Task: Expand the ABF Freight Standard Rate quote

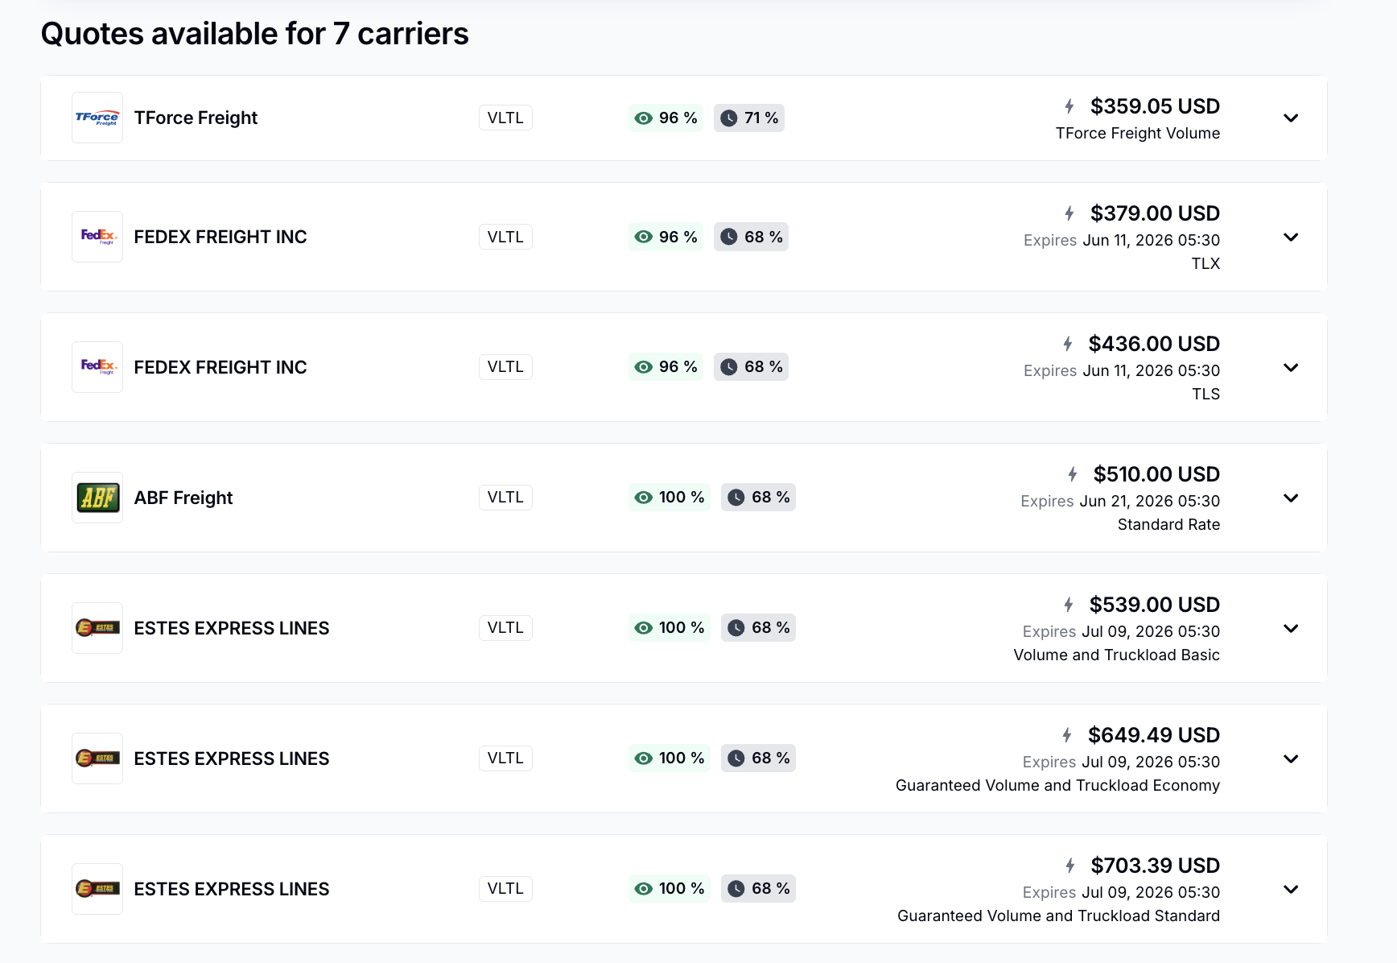Action: click(1291, 498)
